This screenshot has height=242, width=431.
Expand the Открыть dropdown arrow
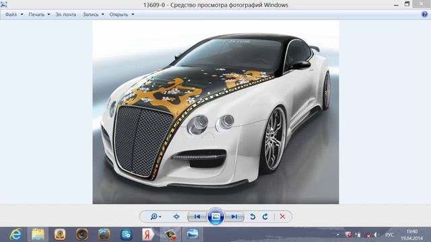[x=133, y=15]
